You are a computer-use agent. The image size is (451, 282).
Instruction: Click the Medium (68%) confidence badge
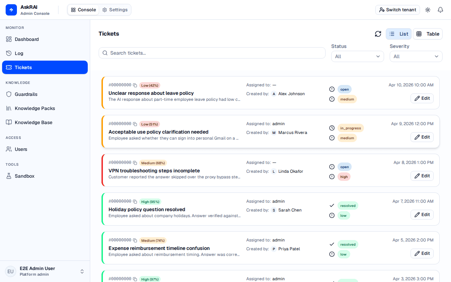pos(153,163)
